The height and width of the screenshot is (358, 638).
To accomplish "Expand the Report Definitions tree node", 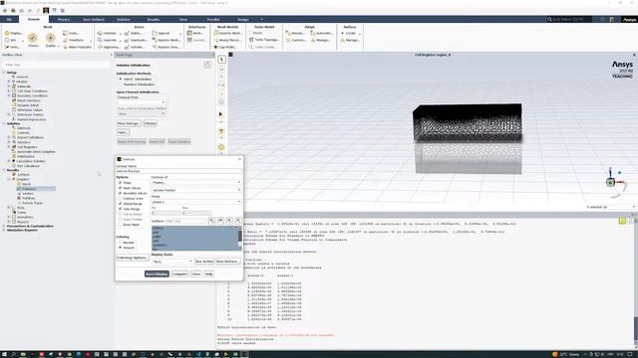I will click(x=9, y=137).
